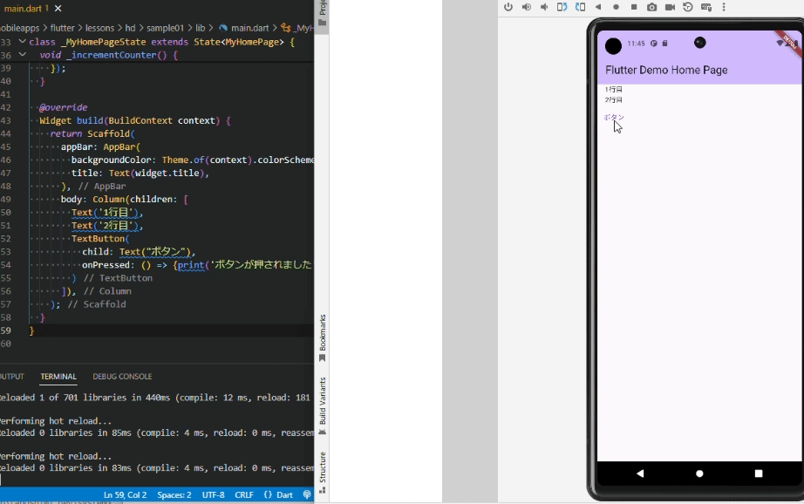Click the Dart language mode in status bar

point(278,495)
